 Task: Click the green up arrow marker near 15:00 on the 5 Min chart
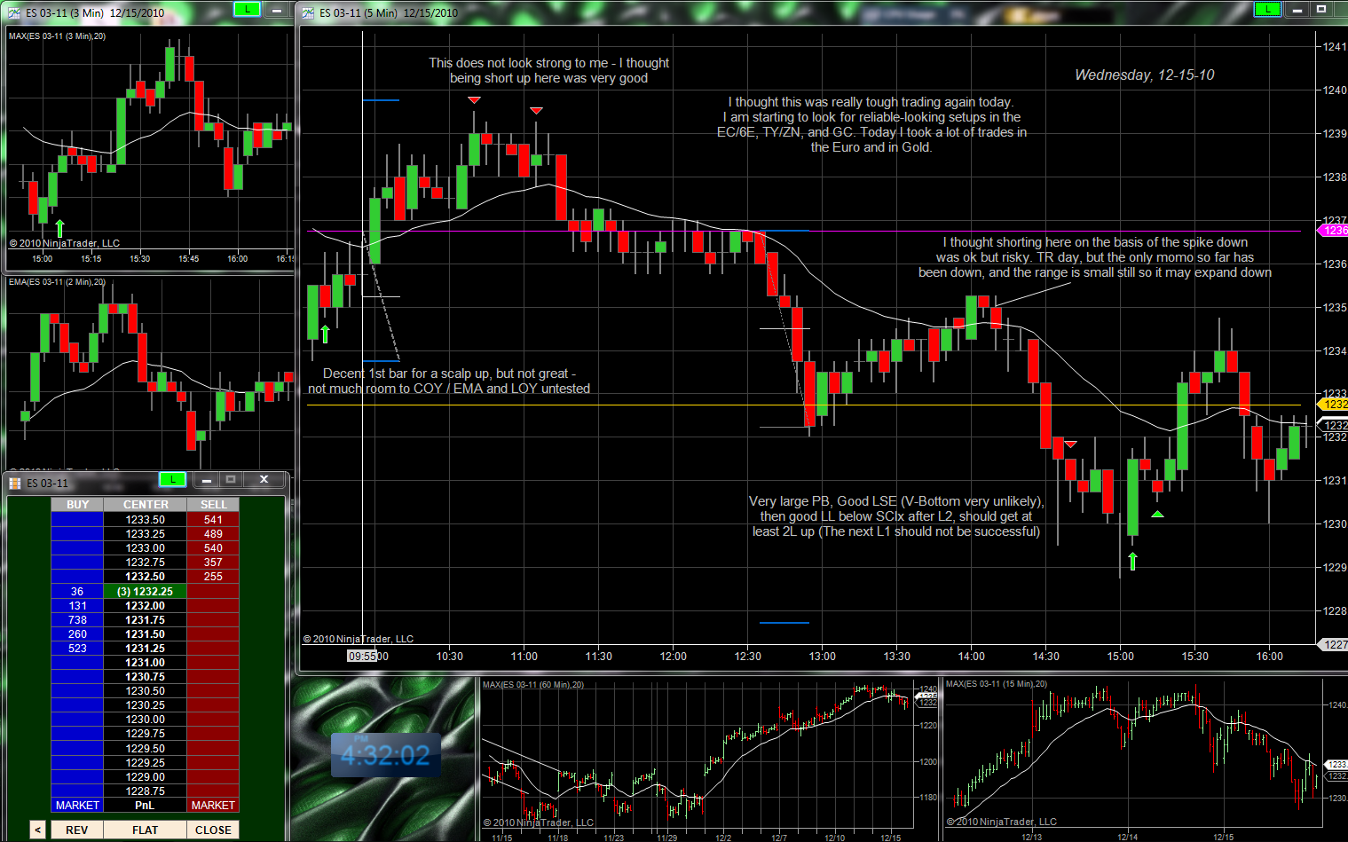pos(1132,561)
